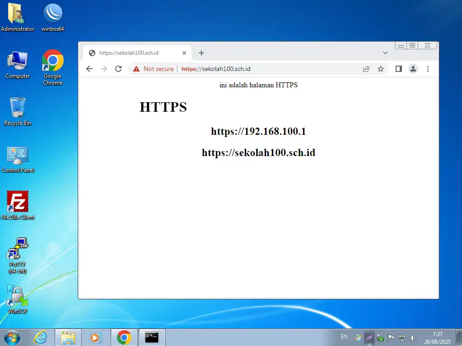Expand the tab search chevron
Viewport: 462px width, 346px height.
pos(385,53)
